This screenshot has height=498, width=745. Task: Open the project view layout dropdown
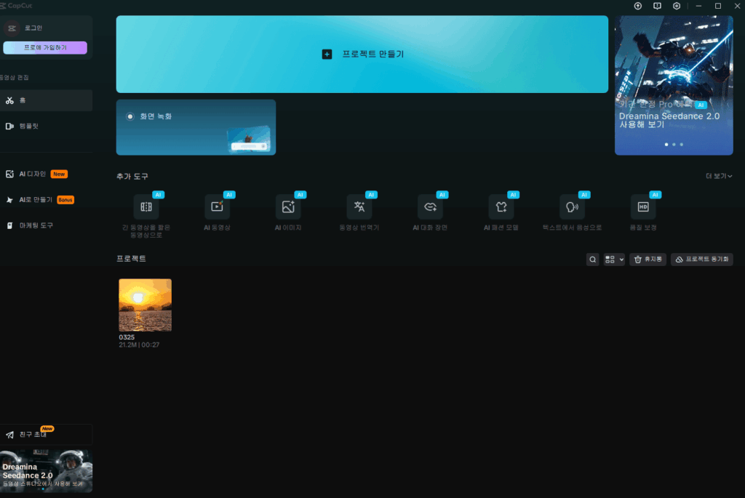[x=614, y=260]
